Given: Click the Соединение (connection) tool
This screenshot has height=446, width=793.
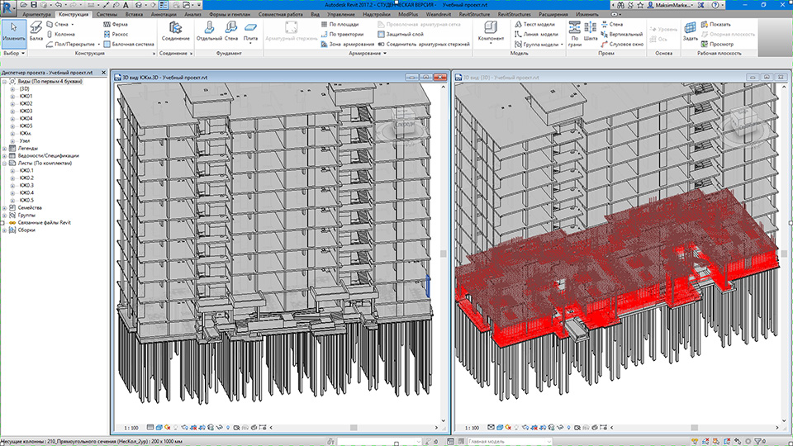Looking at the screenshot, I should pos(174,31).
